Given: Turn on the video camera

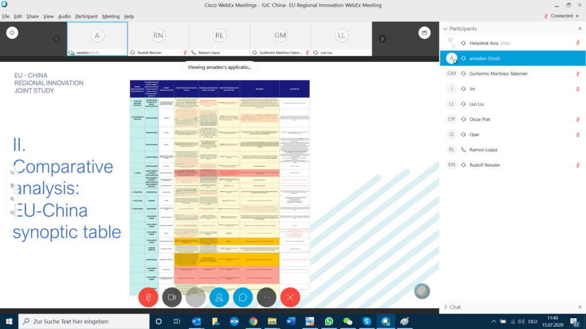Looking at the screenshot, I should (x=172, y=297).
